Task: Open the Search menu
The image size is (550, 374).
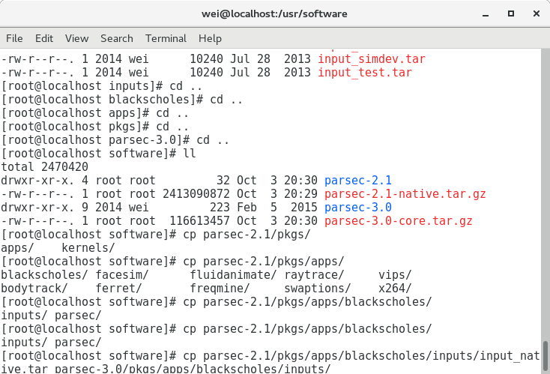Action: [117, 38]
